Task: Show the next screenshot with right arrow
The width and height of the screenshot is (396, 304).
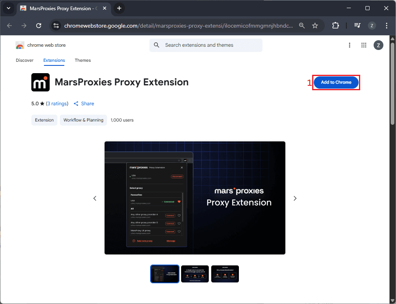Action: pyautogui.click(x=295, y=198)
